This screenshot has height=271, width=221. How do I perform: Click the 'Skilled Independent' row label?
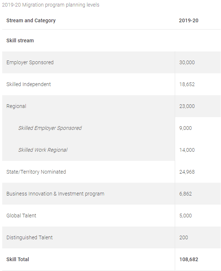pos(28,84)
